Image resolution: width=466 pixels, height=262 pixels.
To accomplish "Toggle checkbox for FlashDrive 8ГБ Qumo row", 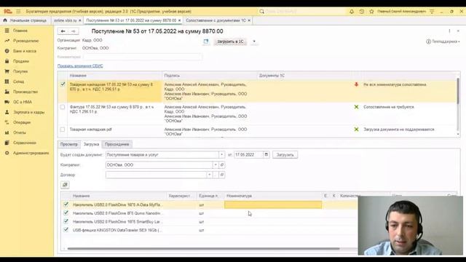I will pos(66,213).
